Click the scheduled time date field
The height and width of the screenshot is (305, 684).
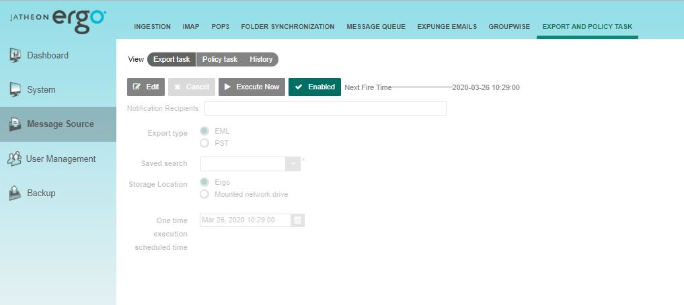pyautogui.click(x=245, y=220)
